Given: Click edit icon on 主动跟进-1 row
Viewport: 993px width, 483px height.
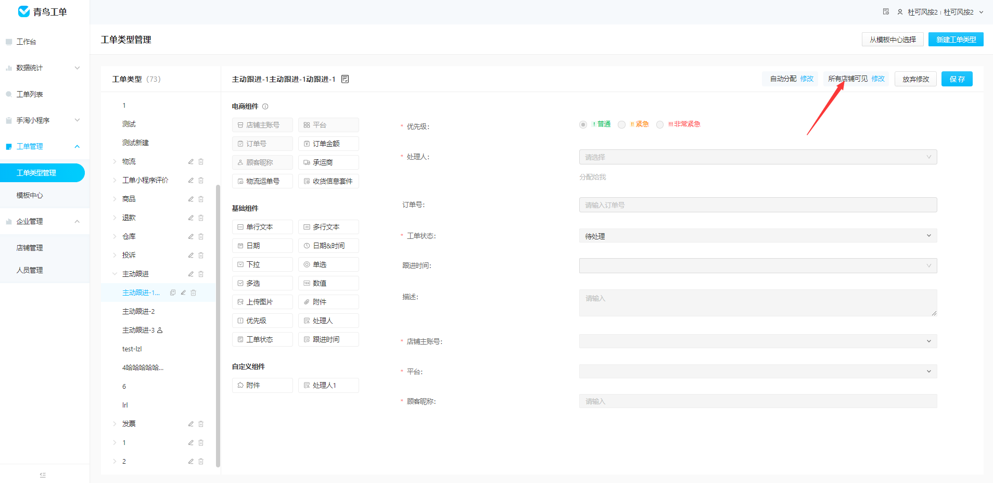Looking at the screenshot, I should click(x=183, y=293).
